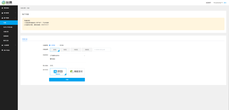Viewport: 229px width, 110px height.
Task: Switch to the blue underlined recharge tab
Action: pos(25,39)
